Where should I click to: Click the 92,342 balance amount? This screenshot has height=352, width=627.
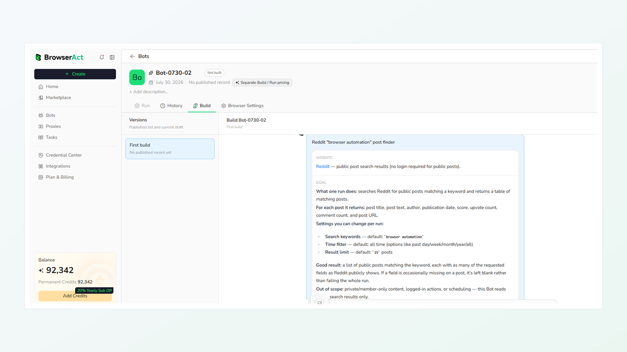click(x=60, y=270)
